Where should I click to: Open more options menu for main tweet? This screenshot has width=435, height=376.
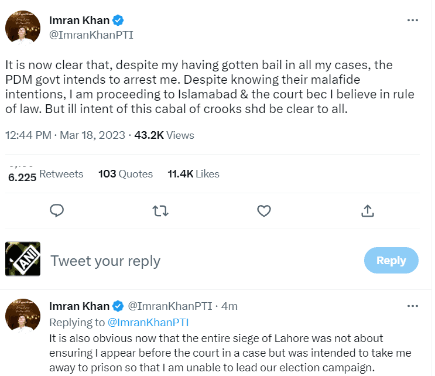[x=413, y=20]
